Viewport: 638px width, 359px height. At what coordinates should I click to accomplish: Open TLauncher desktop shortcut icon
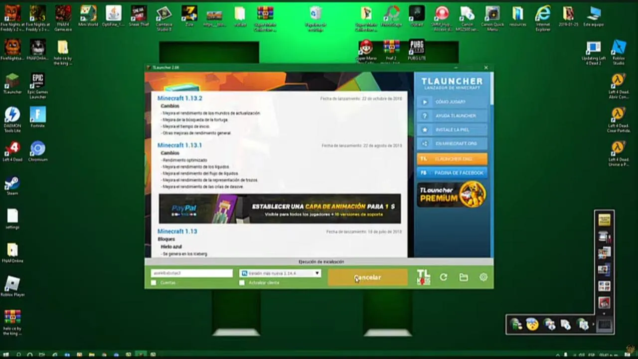pyautogui.click(x=12, y=80)
